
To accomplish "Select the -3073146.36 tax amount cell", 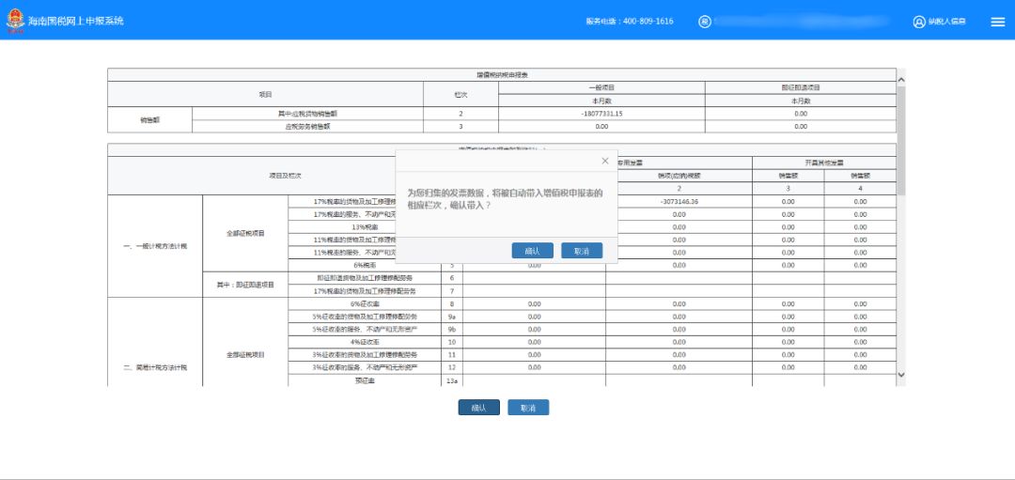I will [679, 201].
